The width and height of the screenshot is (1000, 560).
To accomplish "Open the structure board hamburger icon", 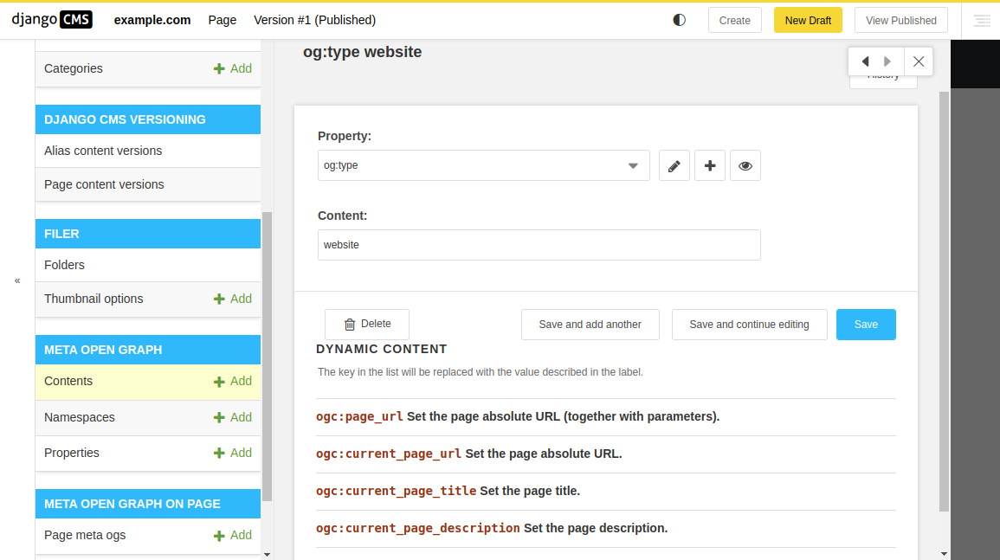I will [982, 21].
